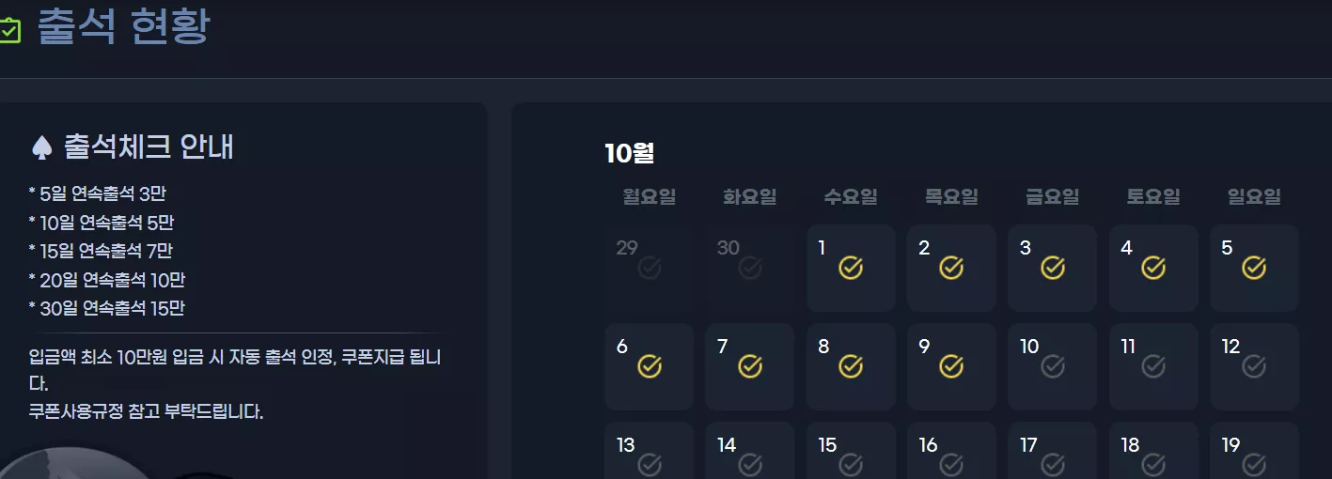Click the gray check icon on day 10
Viewport: 1332px width, 479px height.
click(1053, 367)
